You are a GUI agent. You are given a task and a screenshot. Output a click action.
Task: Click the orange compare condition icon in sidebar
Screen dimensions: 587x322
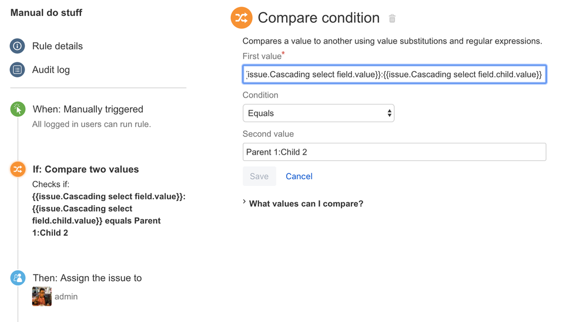click(18, 169)
